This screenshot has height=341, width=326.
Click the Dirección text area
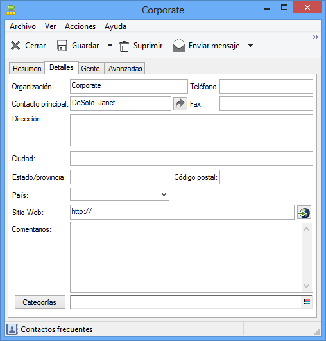[x=191, y=130]
